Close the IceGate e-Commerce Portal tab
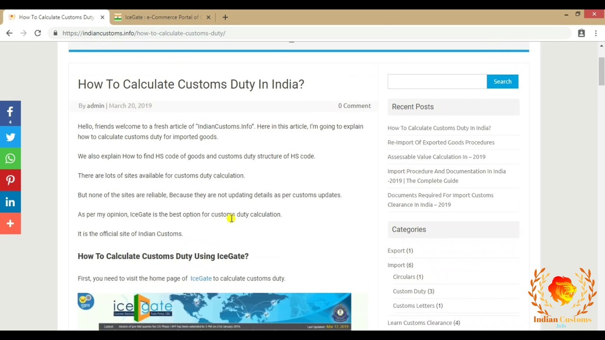 tap(208, 17)
